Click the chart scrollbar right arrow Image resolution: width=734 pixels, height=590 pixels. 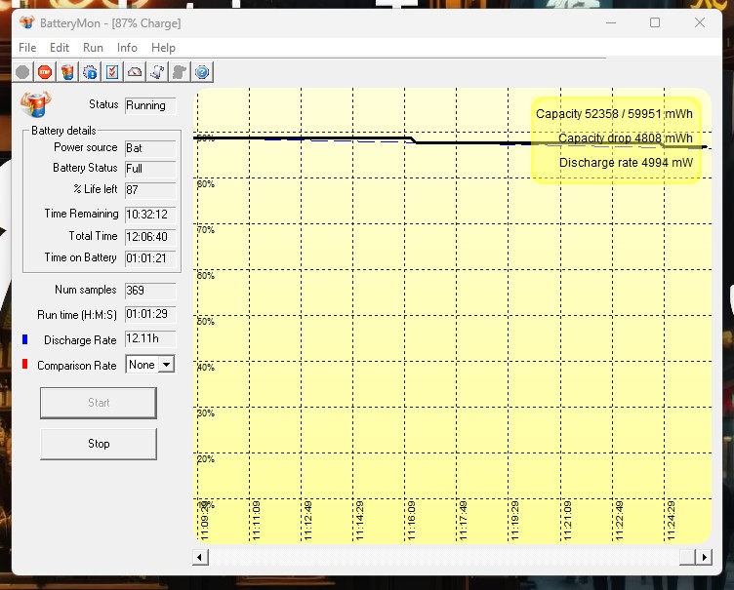(x=704, y=557)
